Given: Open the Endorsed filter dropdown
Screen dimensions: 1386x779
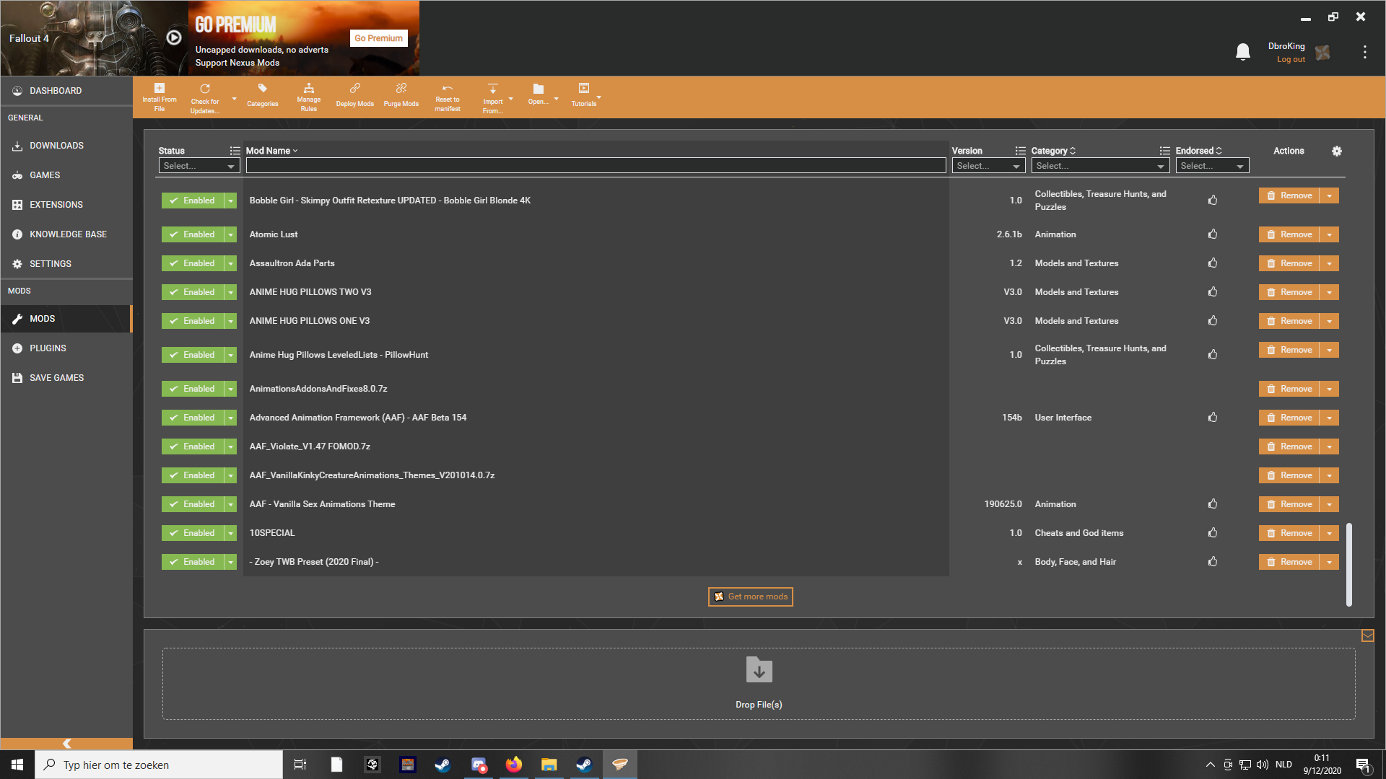Looking at the screenshot, I should pyautogui.click(x=1212, y=166).
